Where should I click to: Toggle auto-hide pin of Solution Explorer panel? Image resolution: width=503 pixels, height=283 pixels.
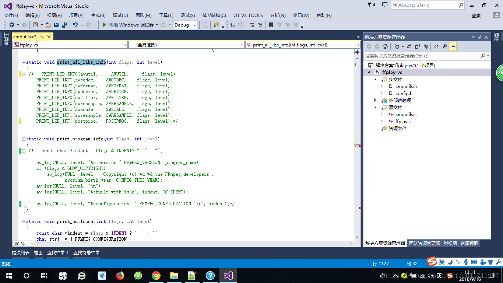point(480,37)
